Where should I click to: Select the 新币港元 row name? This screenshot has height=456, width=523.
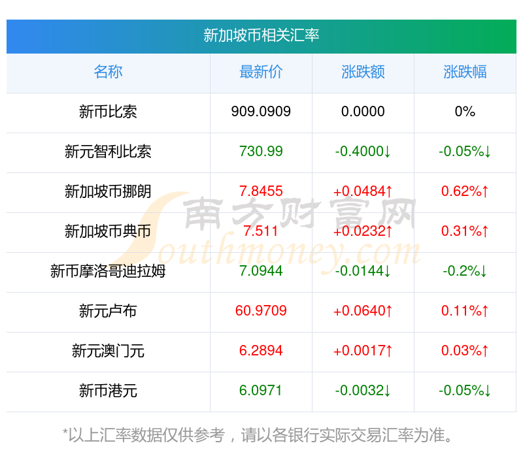pyautogui.click(x=108, y=391)
